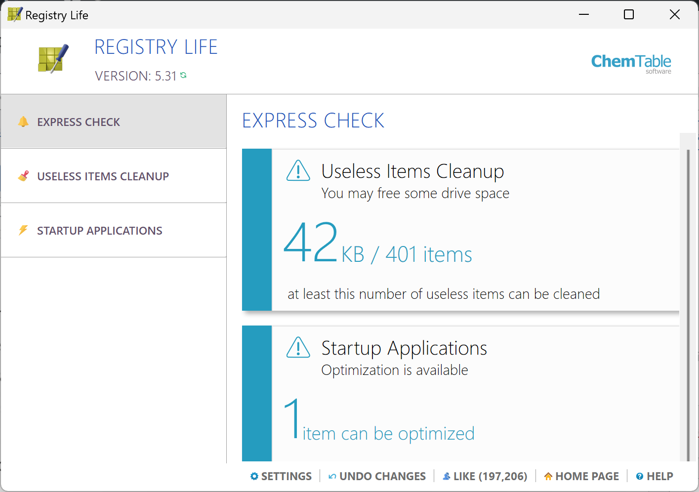699x492 pixels.
Task: Click 'Optimization is available' text
Action: click(x=395, y=370)
